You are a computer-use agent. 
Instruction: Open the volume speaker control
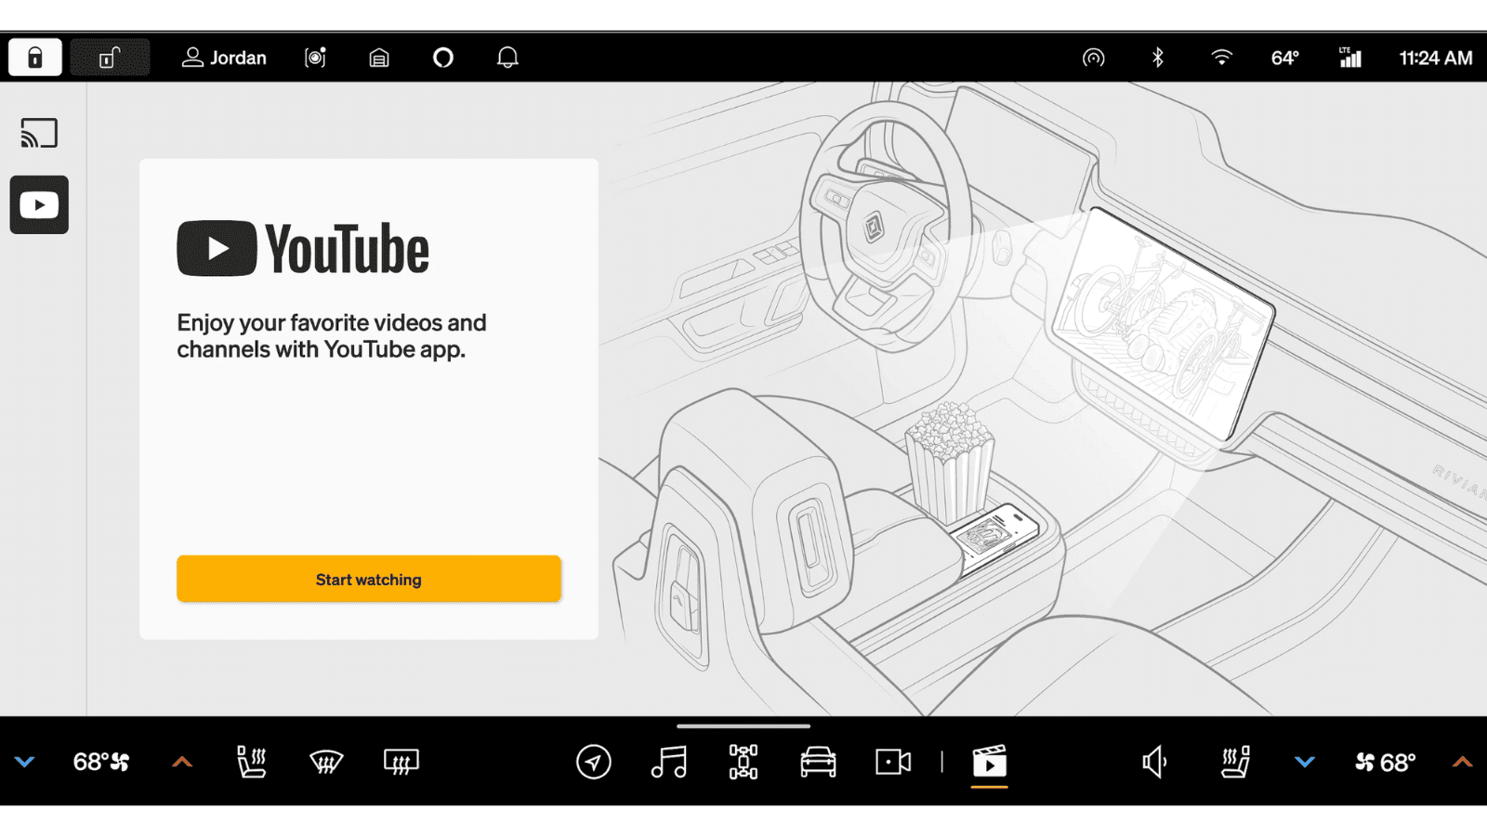[x=1154, y=762]
